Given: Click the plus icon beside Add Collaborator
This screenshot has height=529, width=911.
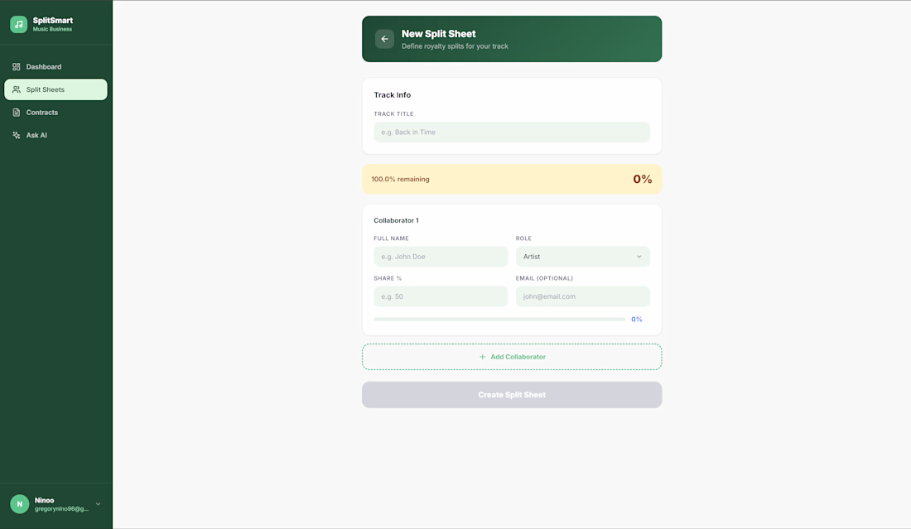Looking at the screenshot, I should coord(482,357).
